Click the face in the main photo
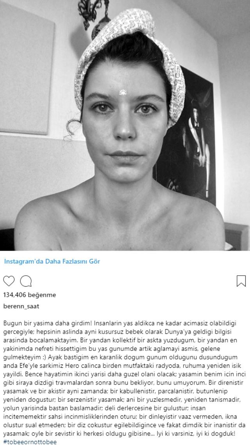The height and width of the screenshot is (448, 250). coord(125,123)
